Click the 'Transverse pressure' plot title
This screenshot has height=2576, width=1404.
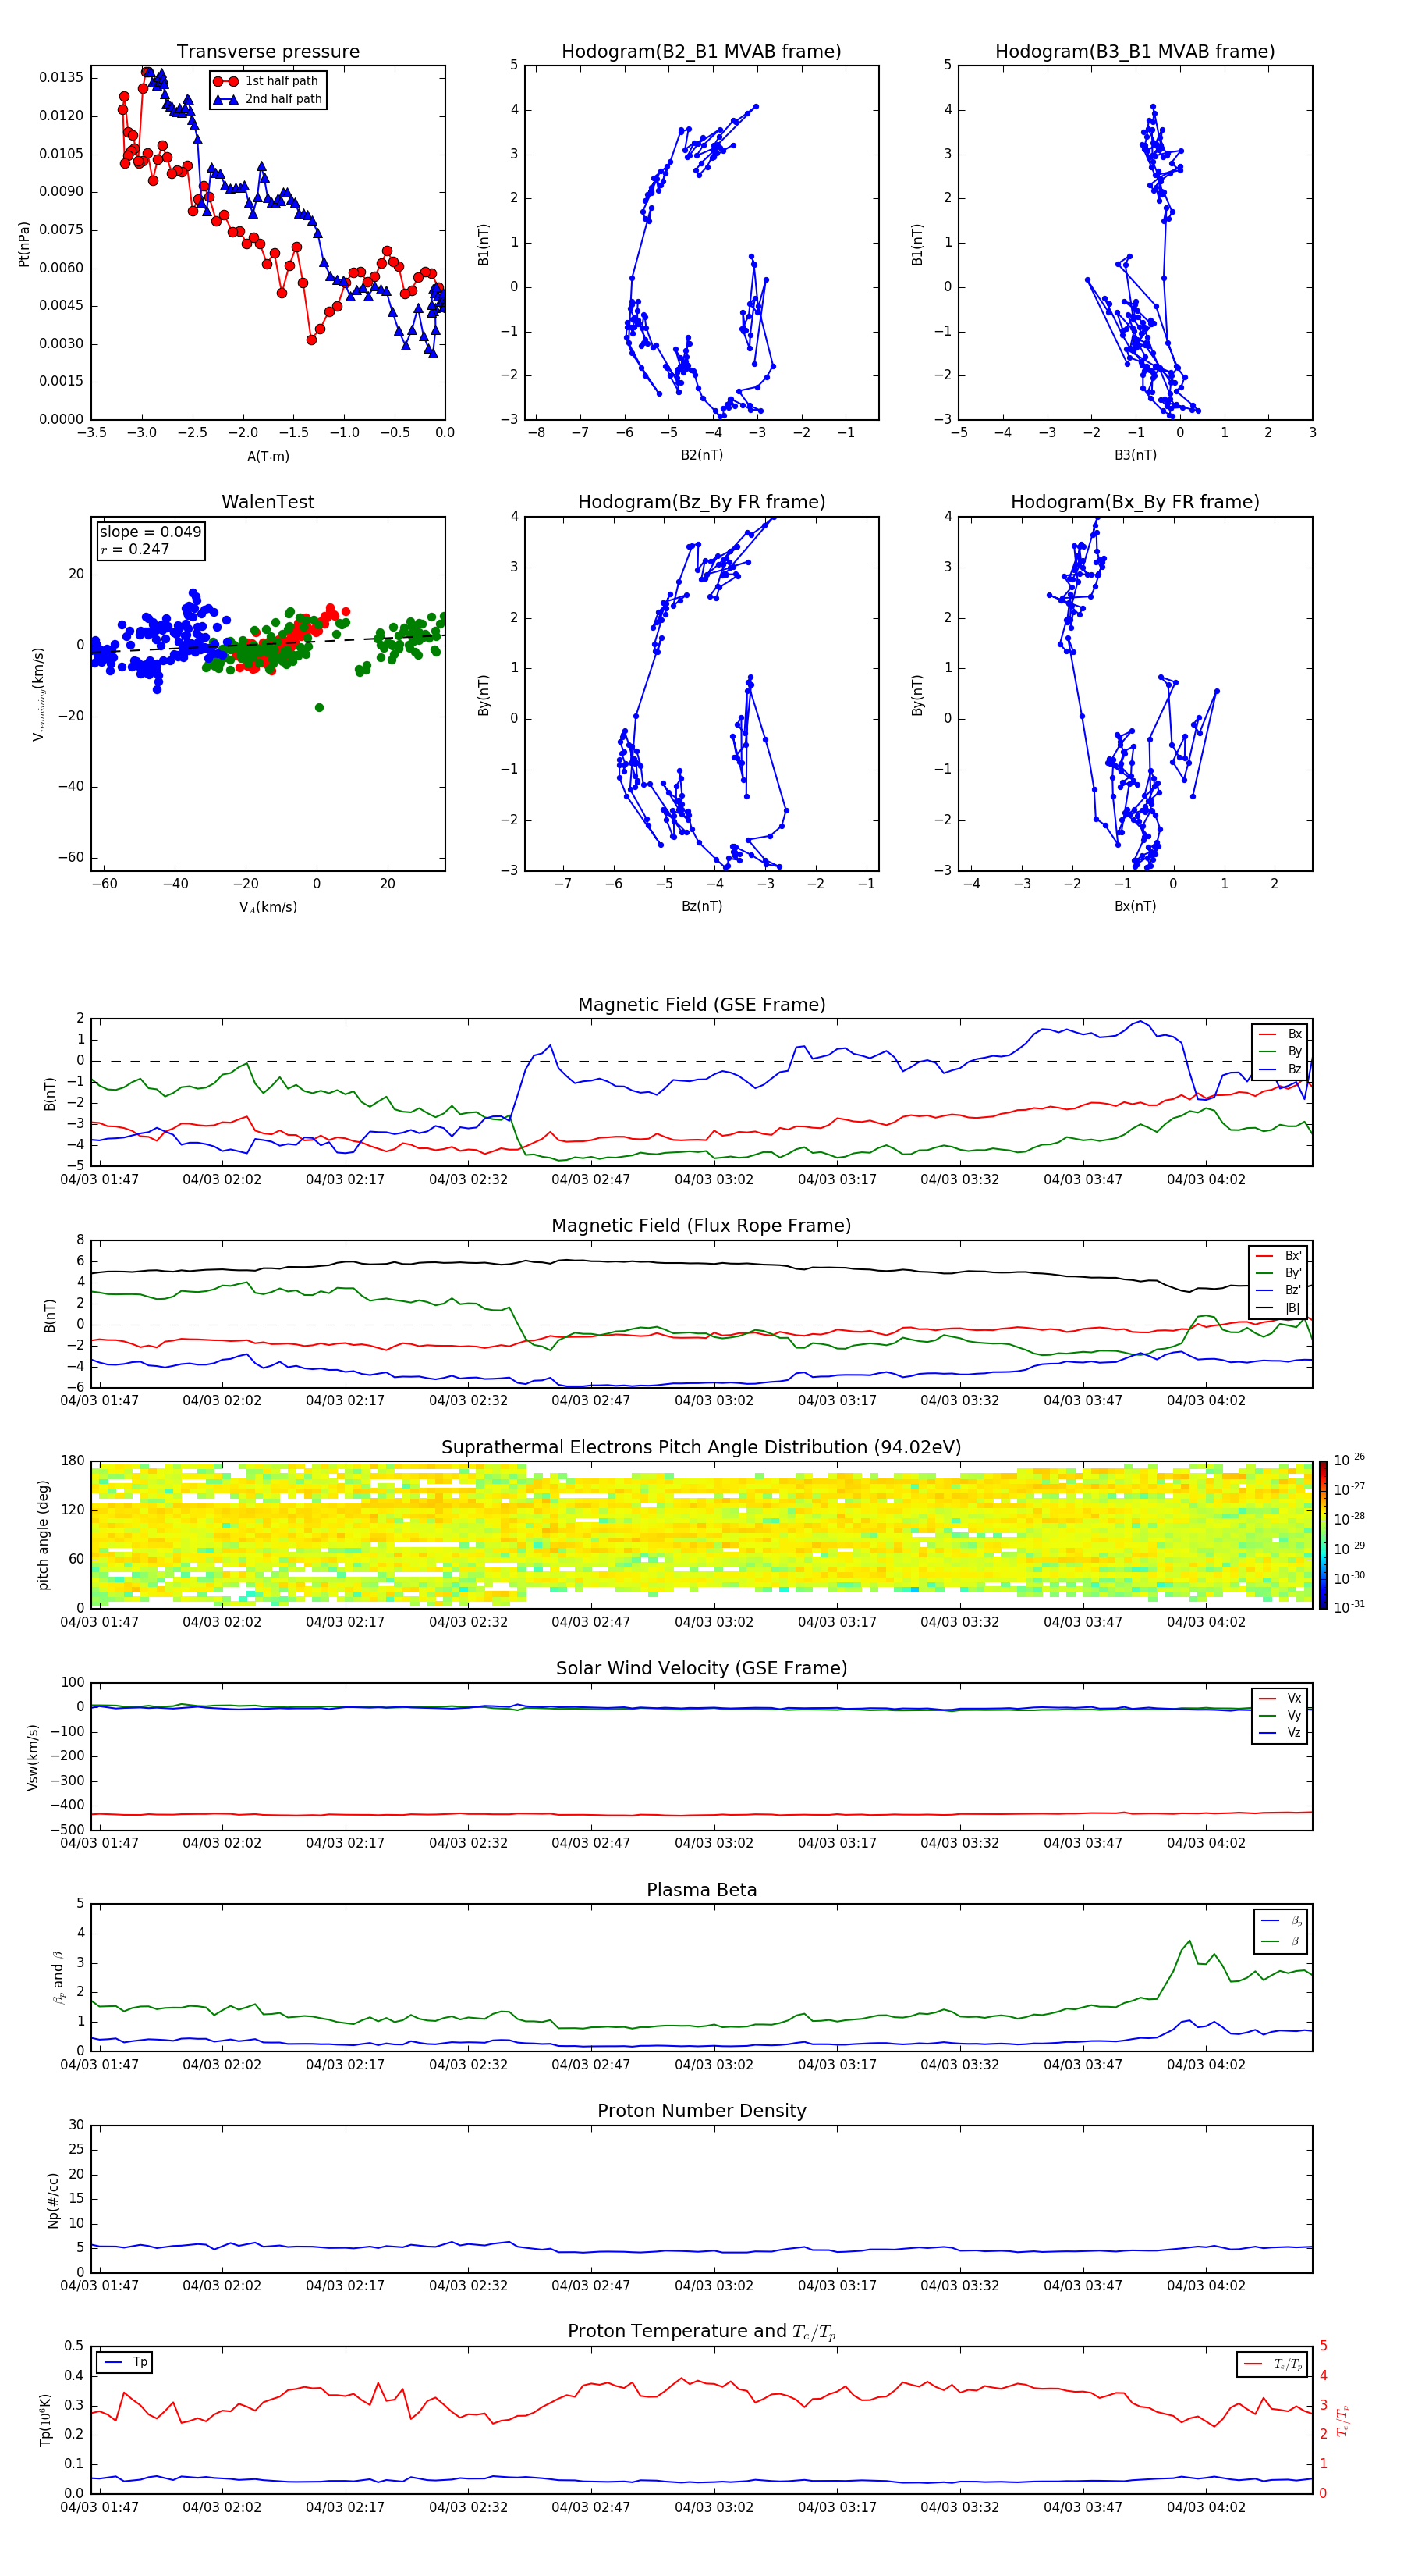point(268,51)
